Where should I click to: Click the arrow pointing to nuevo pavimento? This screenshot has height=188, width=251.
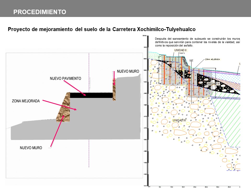click(78, 87)
